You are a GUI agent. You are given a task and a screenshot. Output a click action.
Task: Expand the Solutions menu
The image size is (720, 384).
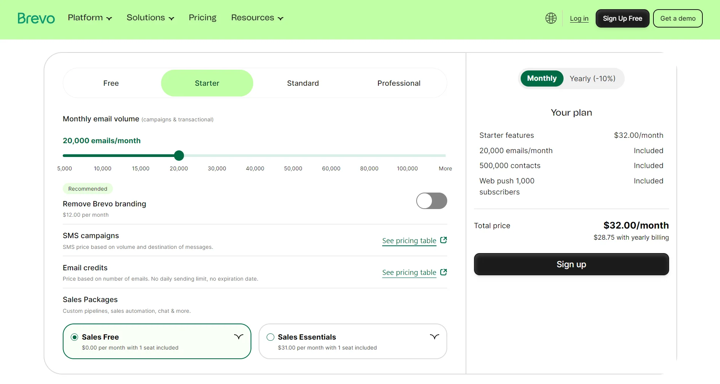[150, 18]
